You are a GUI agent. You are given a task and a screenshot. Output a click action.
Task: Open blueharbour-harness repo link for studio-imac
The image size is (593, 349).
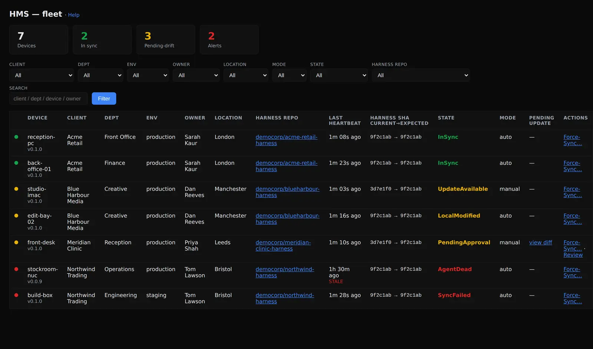(x=288, y=192)
